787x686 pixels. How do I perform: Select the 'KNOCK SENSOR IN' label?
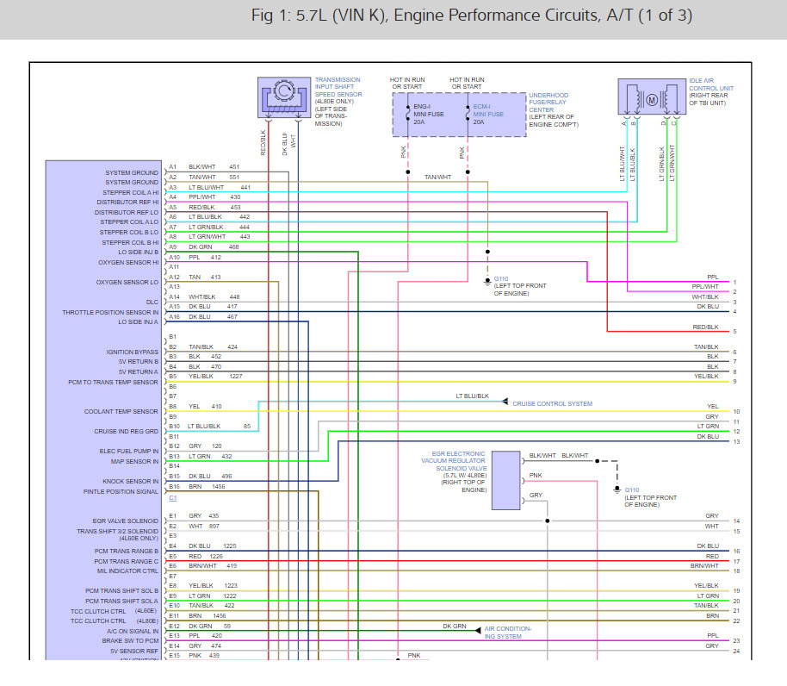(x=131, y=482)
